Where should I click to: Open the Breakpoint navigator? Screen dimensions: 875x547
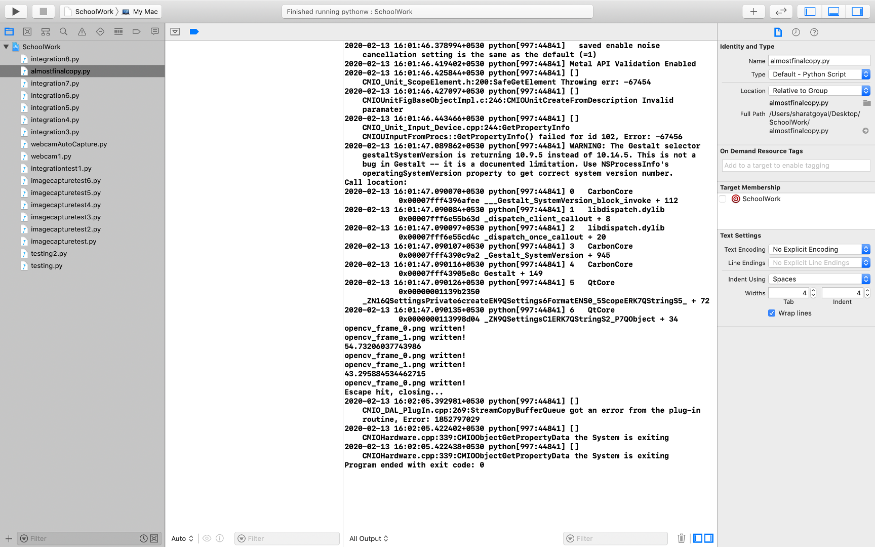tap(137, 31)
